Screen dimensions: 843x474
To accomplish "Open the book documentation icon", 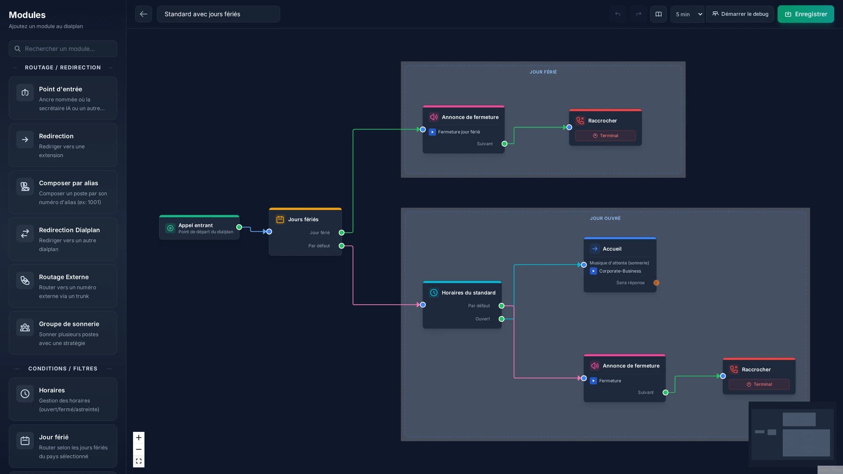I will pyautogui.click(x=659, y=14).
